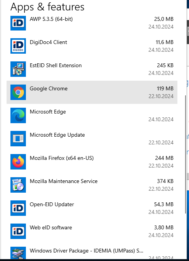Click the Microsoft Edge Update icon
This screenshot has width=189, height=261.
coord(18,139)
